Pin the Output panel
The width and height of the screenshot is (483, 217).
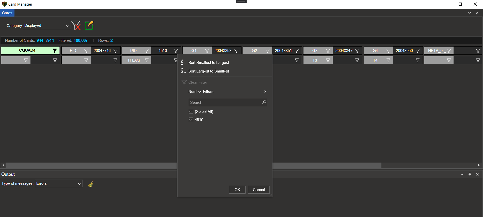click(470, 174)
